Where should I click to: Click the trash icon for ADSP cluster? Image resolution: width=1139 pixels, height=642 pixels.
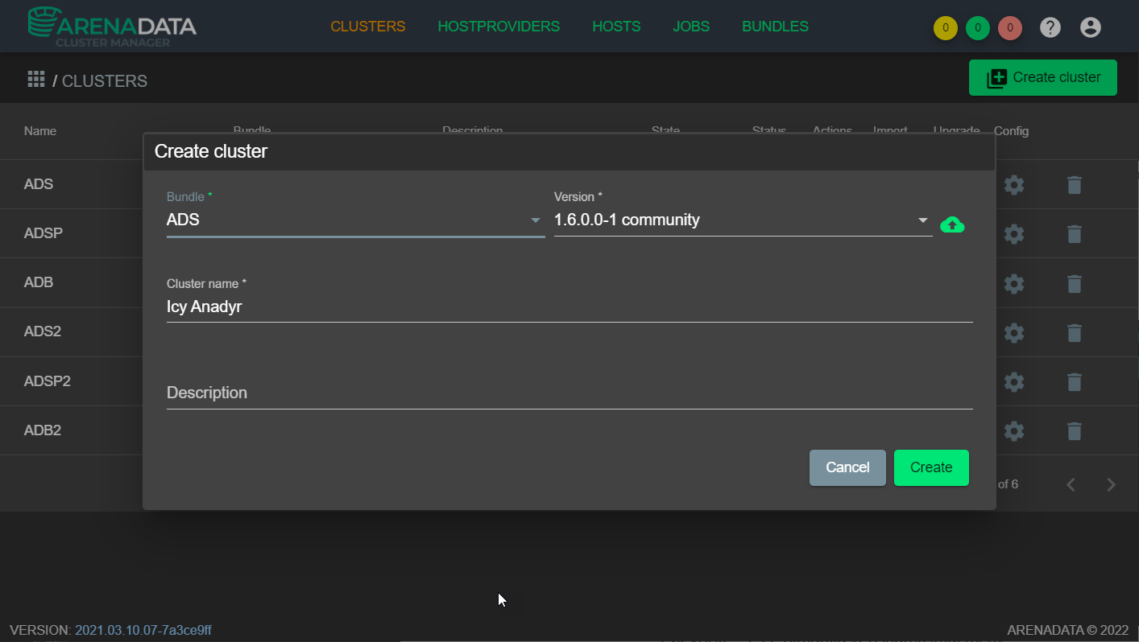[1075, 233]
